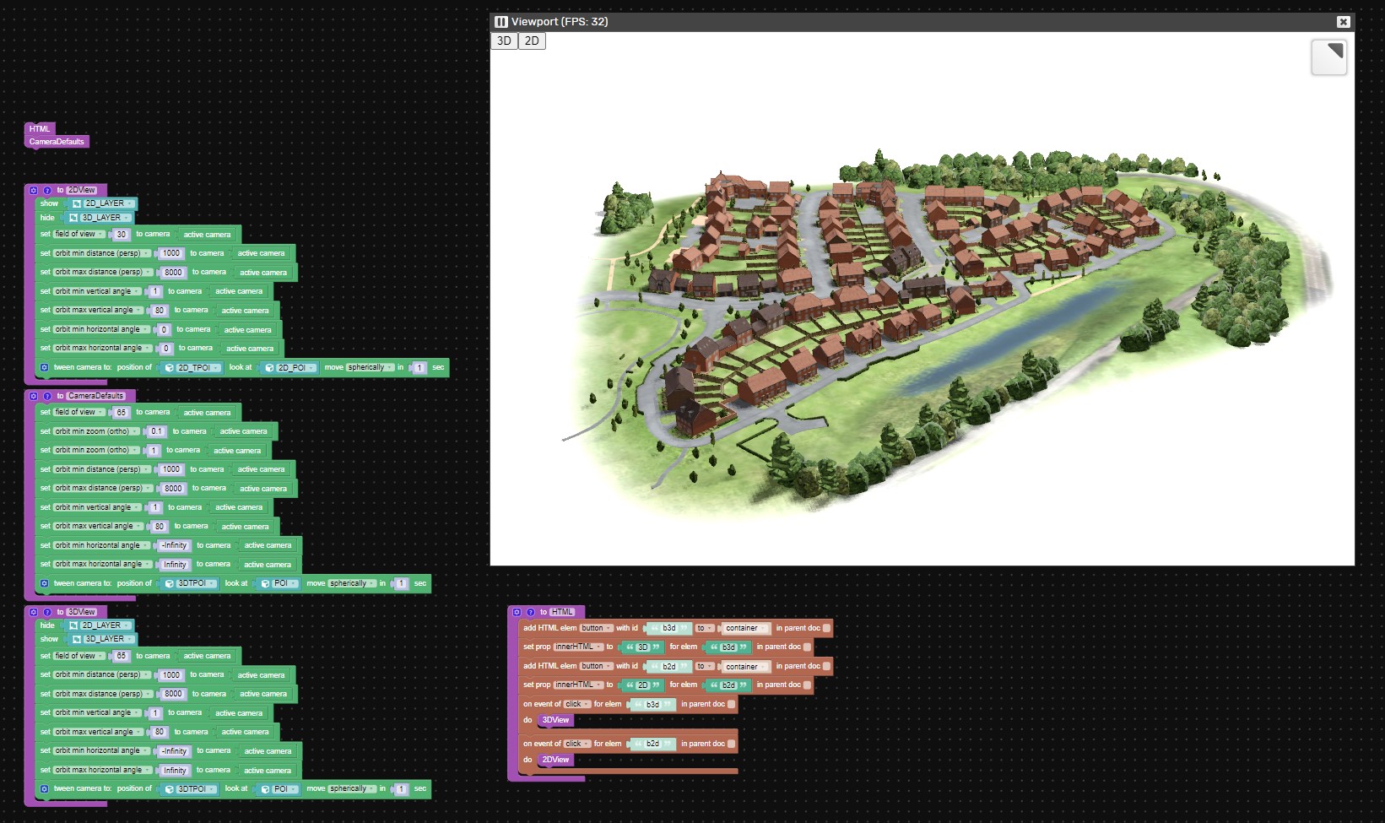Image resolution: width=1385 pixels, height=823 pixels.
Task: Click layer icon of 3D_LAYER in 3DView show block
Action: [77, 639]
